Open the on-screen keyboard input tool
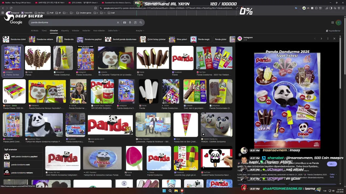This screenshot has height=194, width=346. point(125,23)
